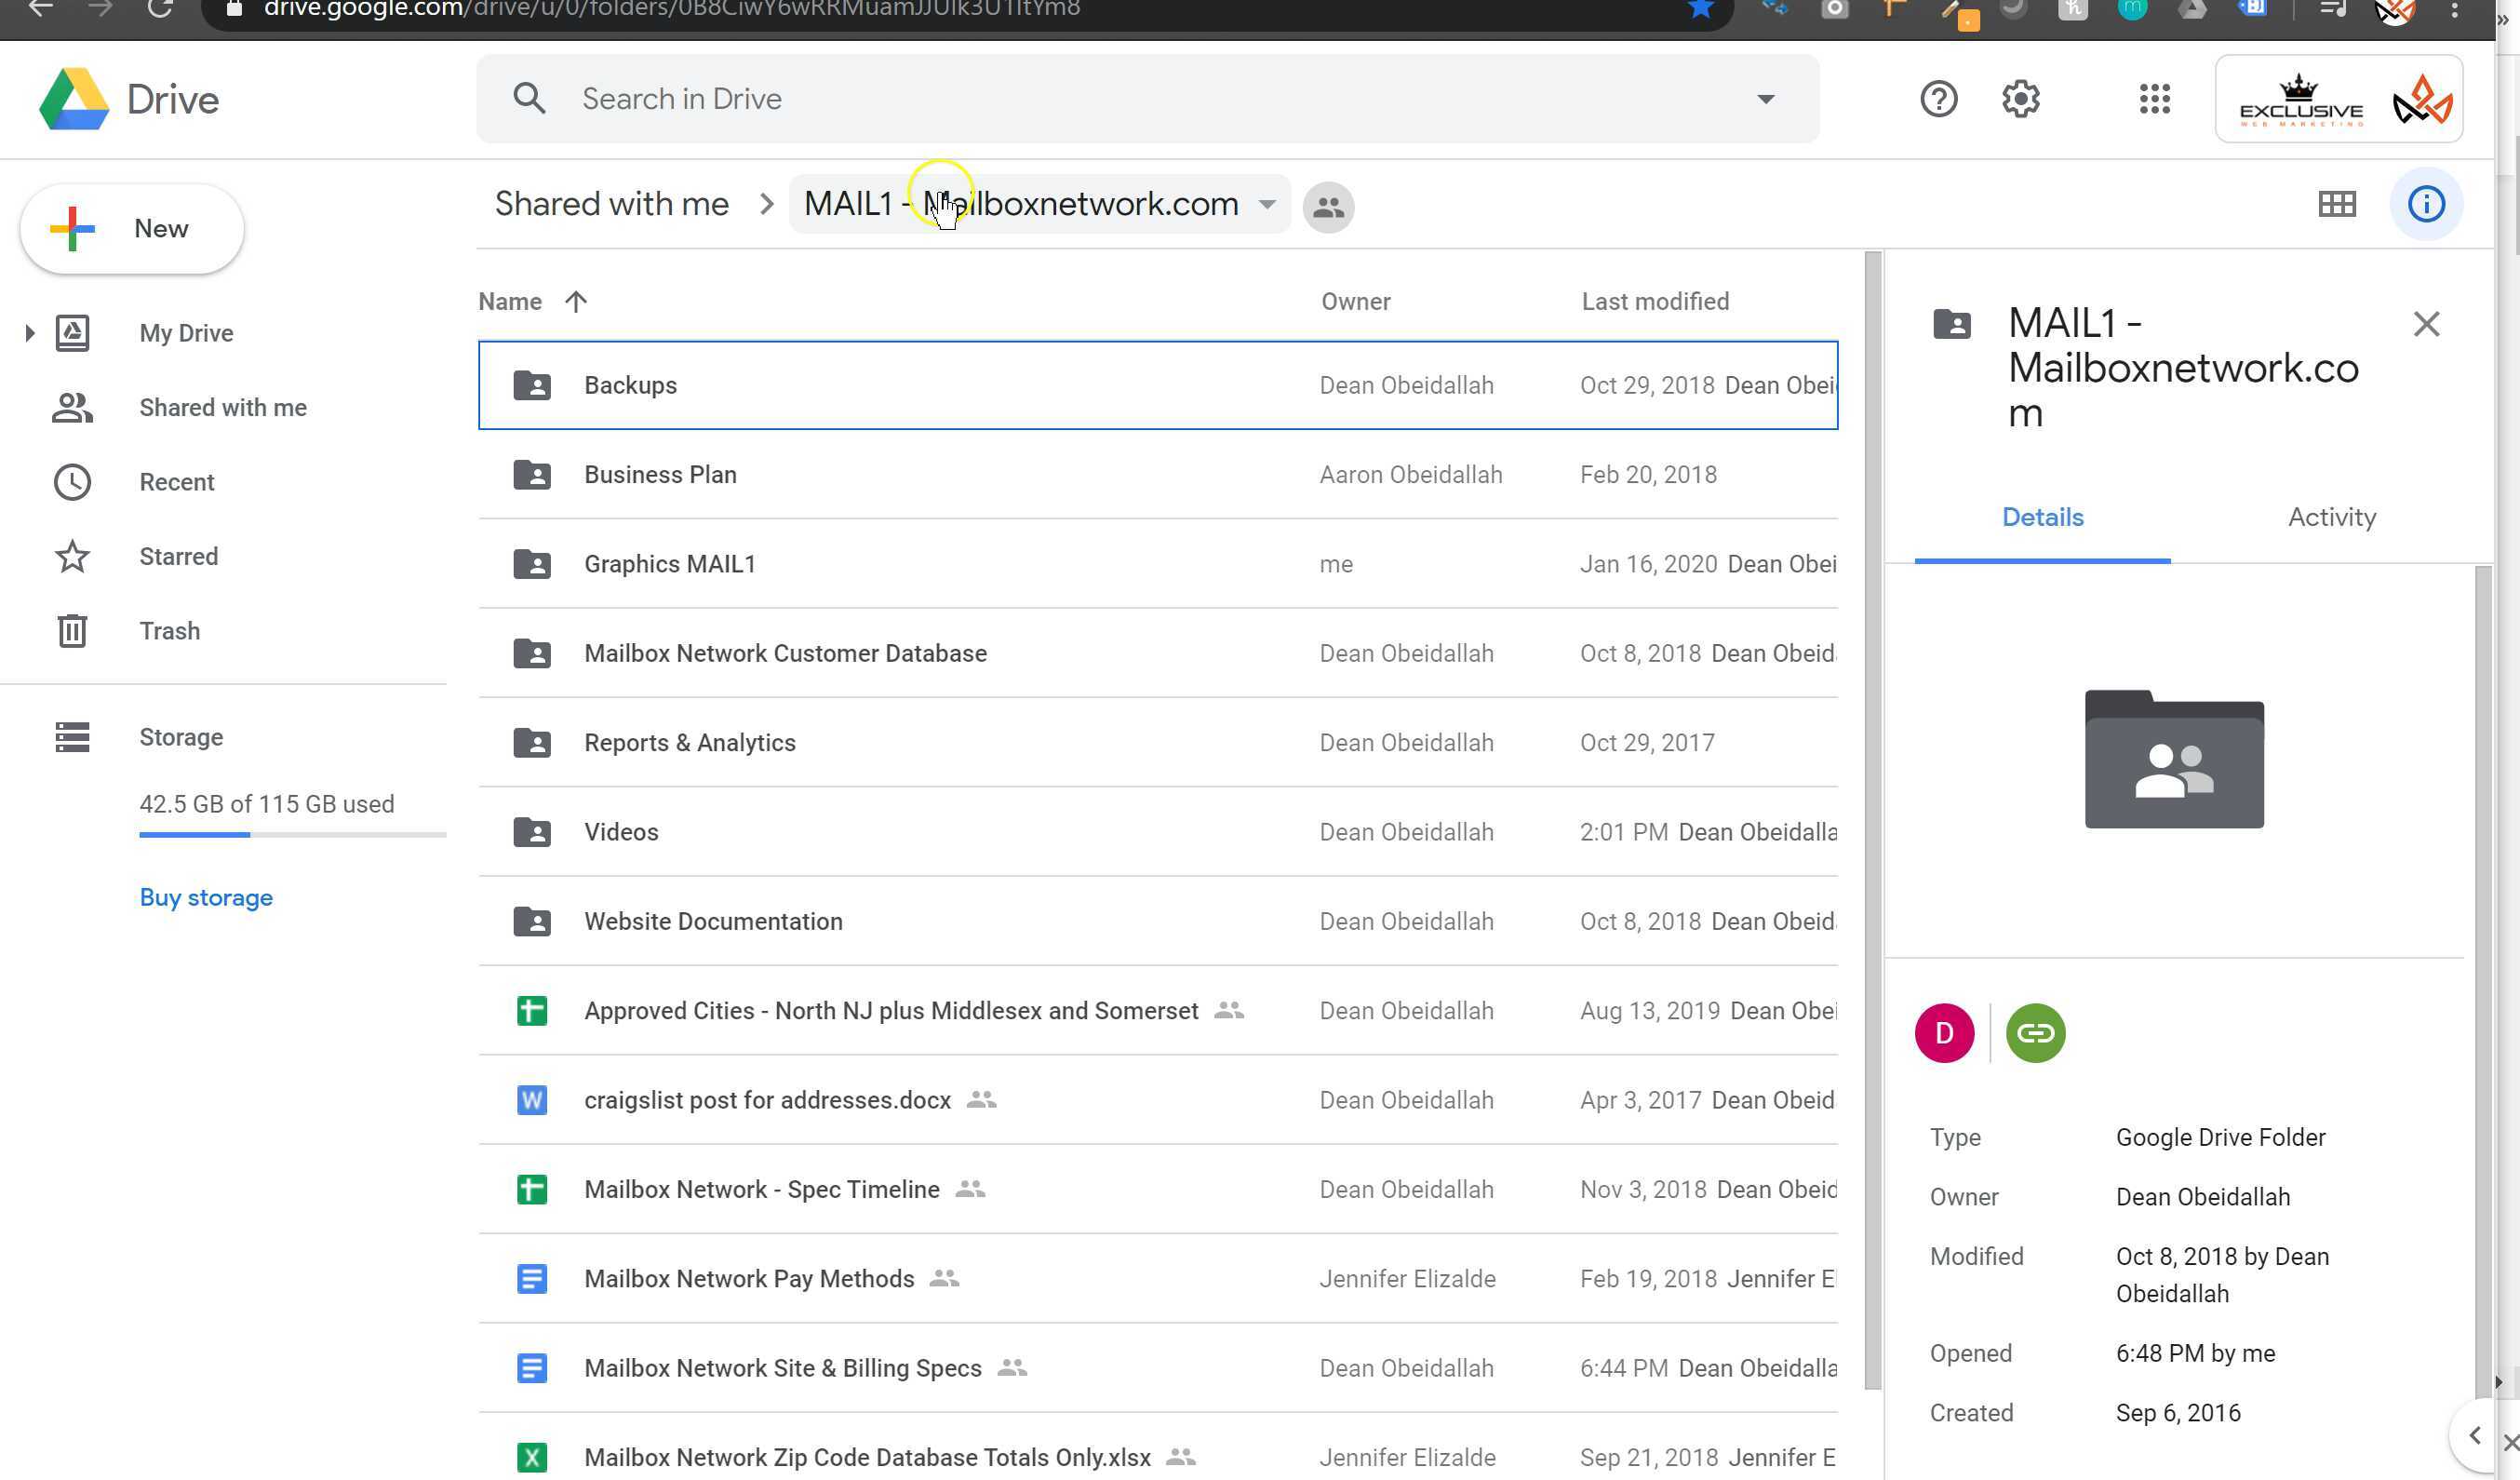Screen dimensions: 2520x1480
Task: Switch to the Activity tab
Action: point(2331,517)
